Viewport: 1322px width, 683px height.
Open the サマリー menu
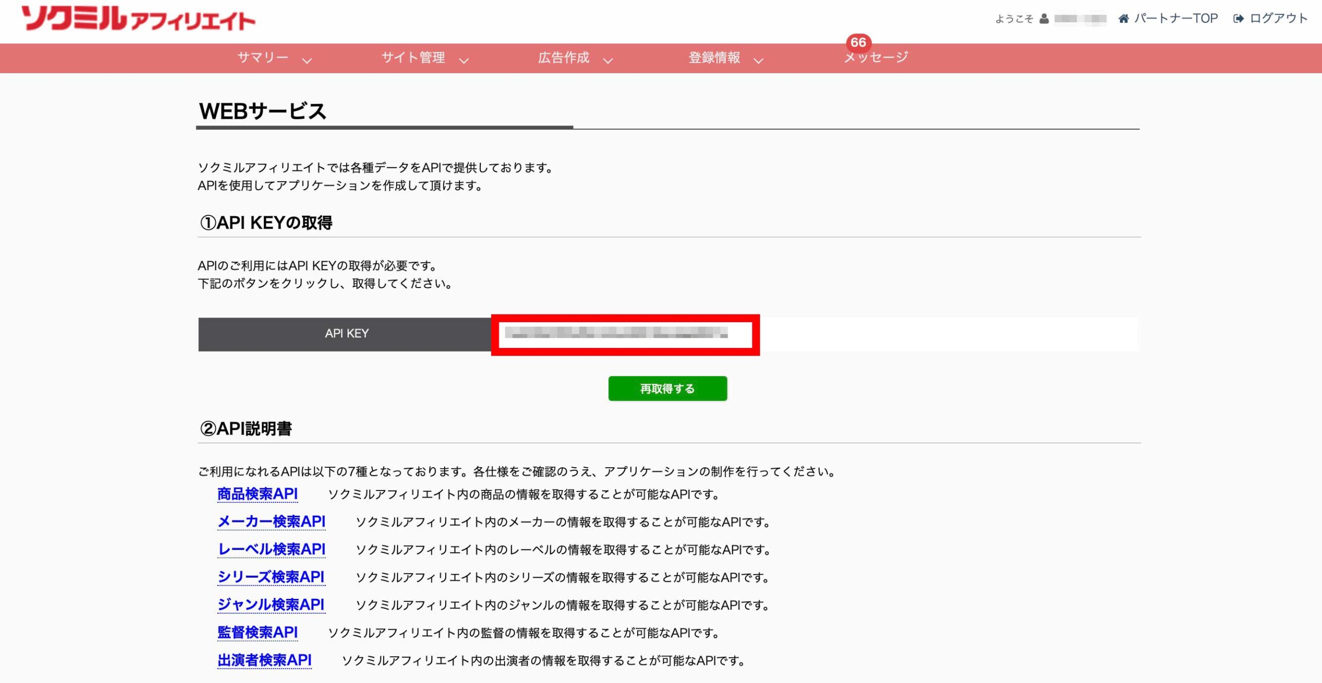[263, 57]
